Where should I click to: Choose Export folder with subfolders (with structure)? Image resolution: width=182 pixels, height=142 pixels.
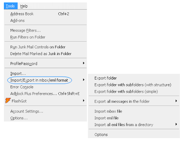pos(134,85)
